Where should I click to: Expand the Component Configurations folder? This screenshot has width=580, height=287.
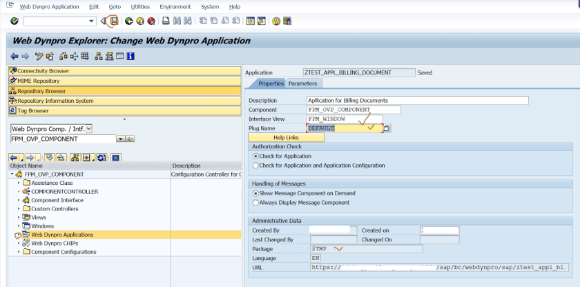(x=19, y=252)
